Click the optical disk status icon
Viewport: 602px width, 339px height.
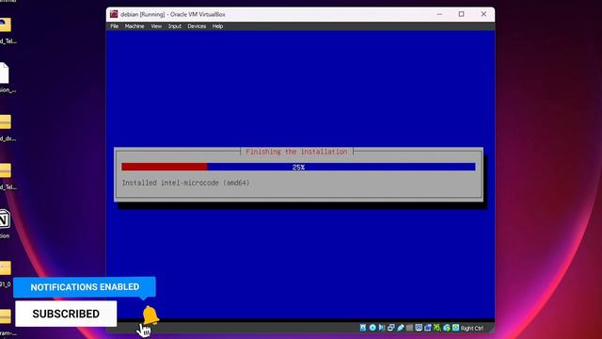tap(372, 328)
